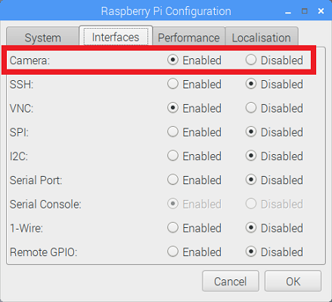Minimize the configuration window
The width and height of the screenshot is (332, 302).
288,11
